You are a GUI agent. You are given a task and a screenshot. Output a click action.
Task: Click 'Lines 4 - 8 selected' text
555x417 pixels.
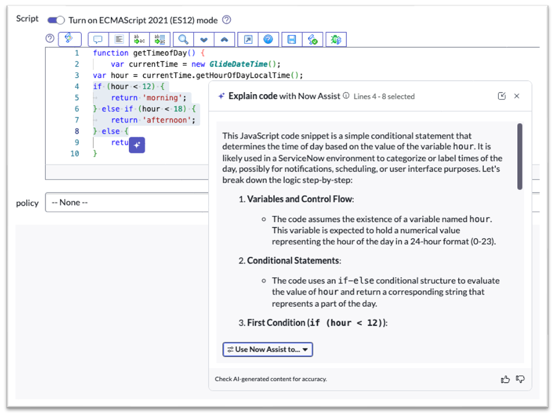pos(384,97)
